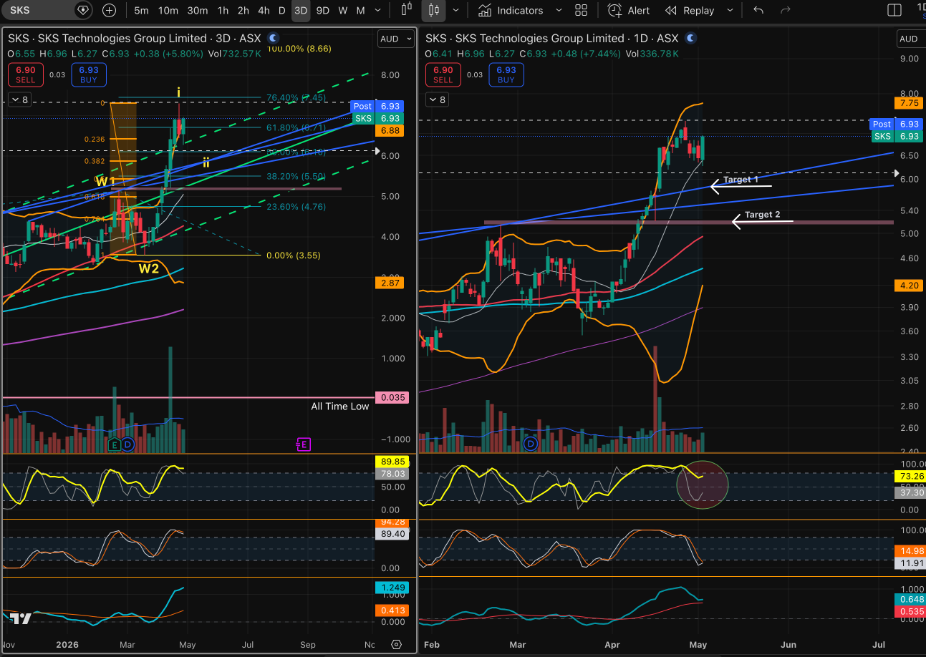Image resolution: width=926 pixels, height=657 pixels.
Task: Click the green E earnings marker on 3D chart
Action: (115, 444)
